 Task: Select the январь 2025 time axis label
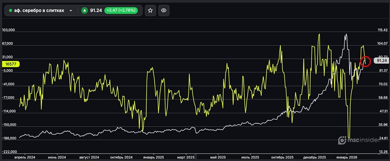click(x=154, y=157)
